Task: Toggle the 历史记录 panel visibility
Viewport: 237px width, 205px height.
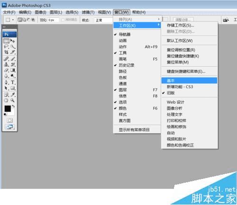Action: 137,65
